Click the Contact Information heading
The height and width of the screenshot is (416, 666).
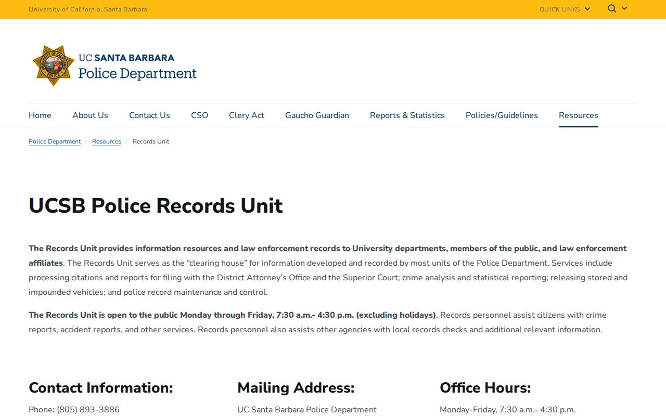pyautogui.click(x=101, y=388)
